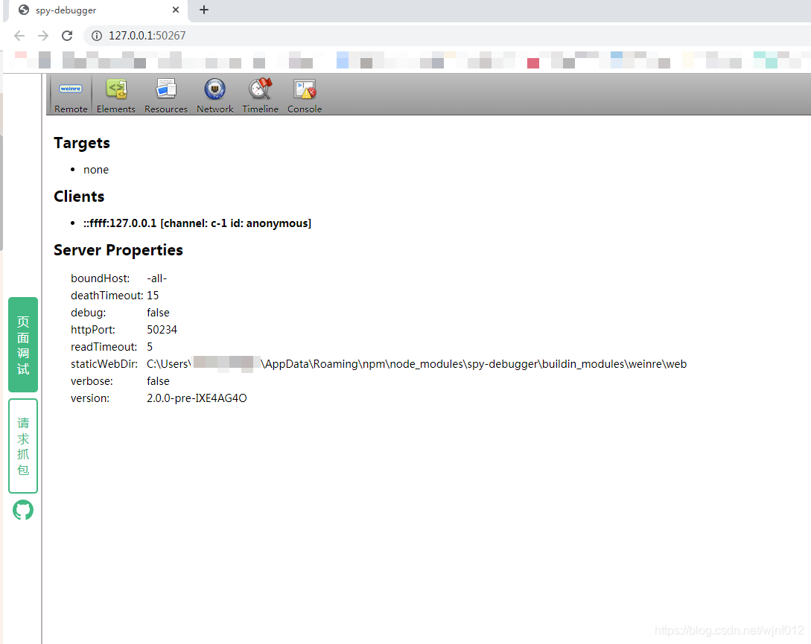
Task: Open a new browser tab
Action: (x=204, y=10)
